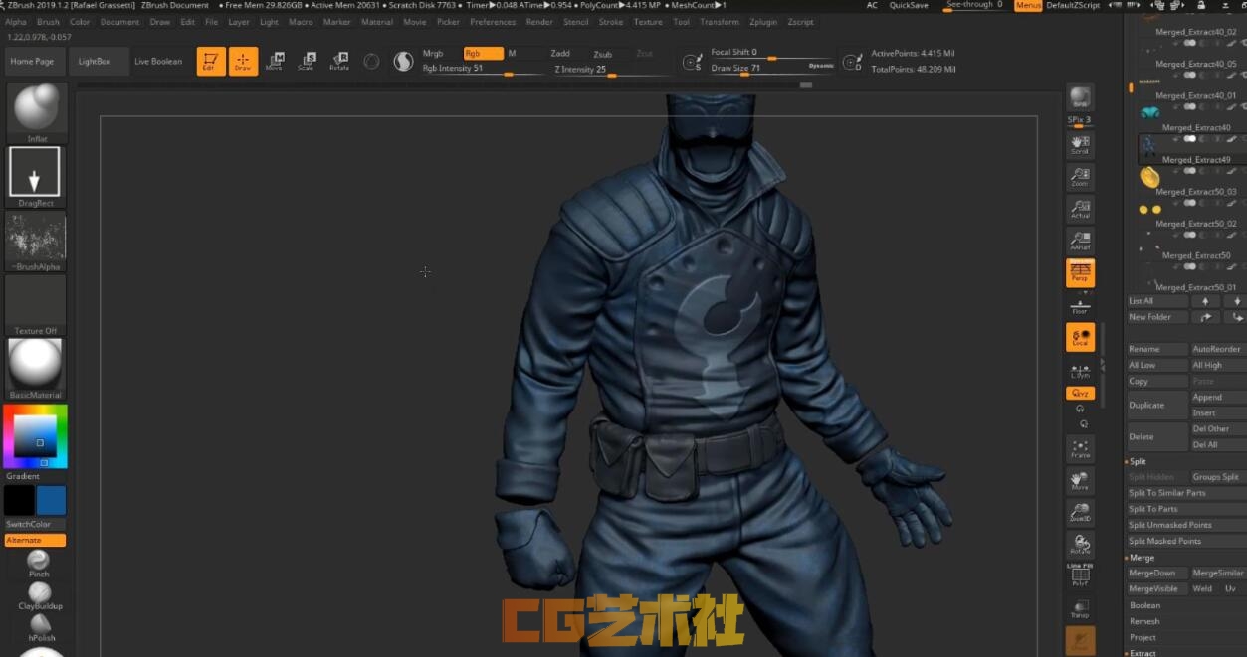The image size is (1247, 657).
Task: Collapse the Split section
Action: (1138, 461)
